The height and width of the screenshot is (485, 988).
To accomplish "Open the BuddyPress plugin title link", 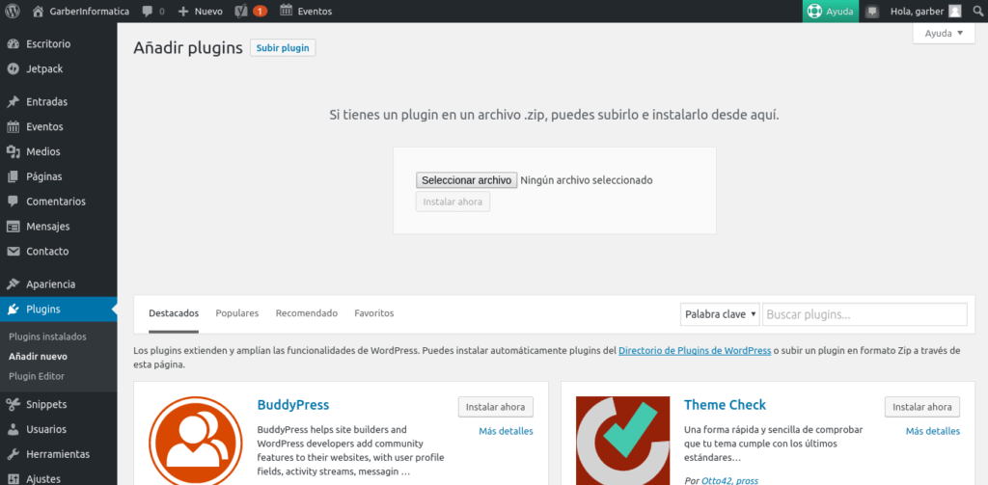I will tap(293, 405).
